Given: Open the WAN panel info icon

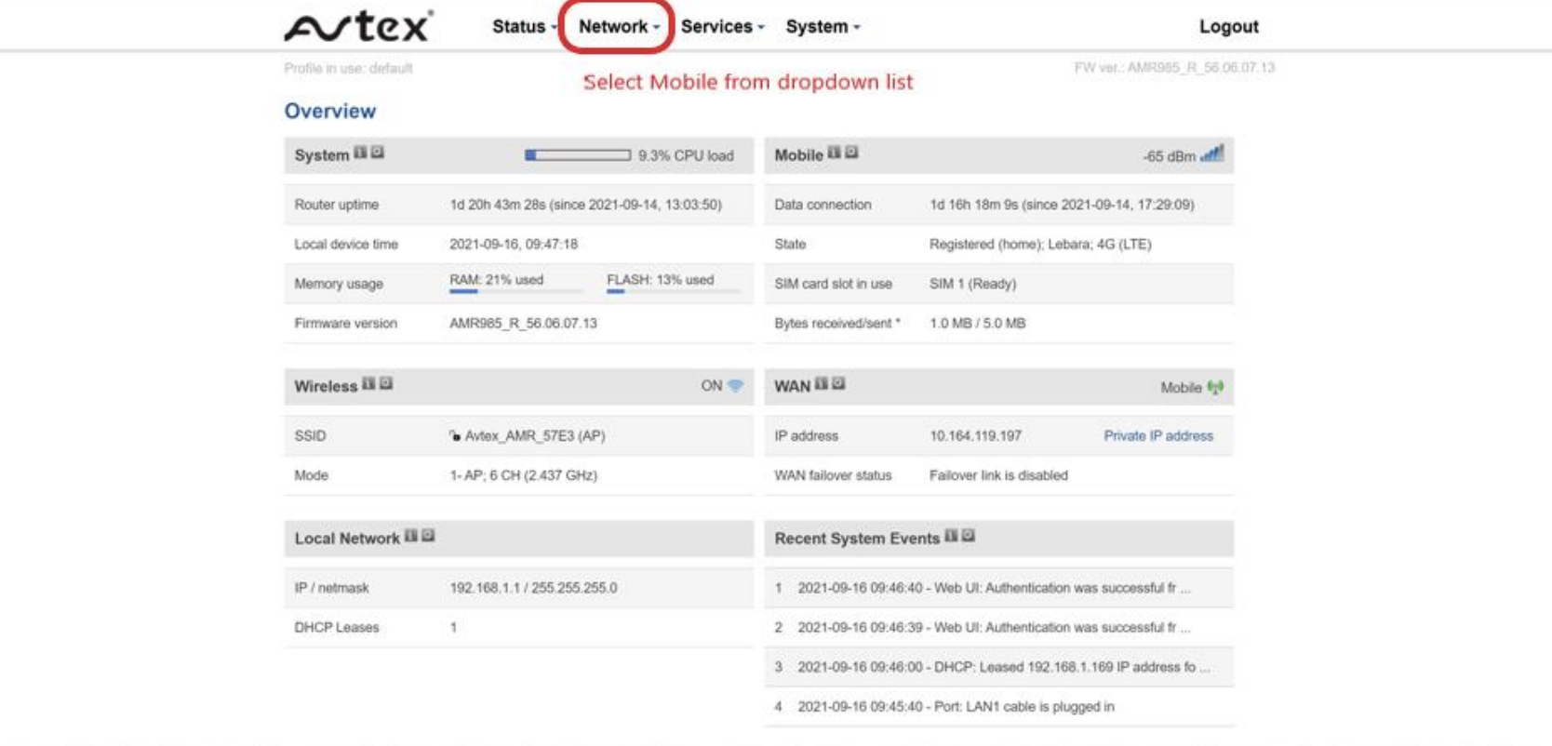Looking at the screenshot, I should (x=821, y=383).
